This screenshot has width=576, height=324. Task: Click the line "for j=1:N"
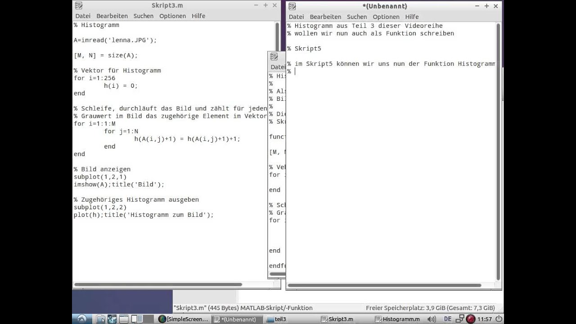(x=121, y=131)
